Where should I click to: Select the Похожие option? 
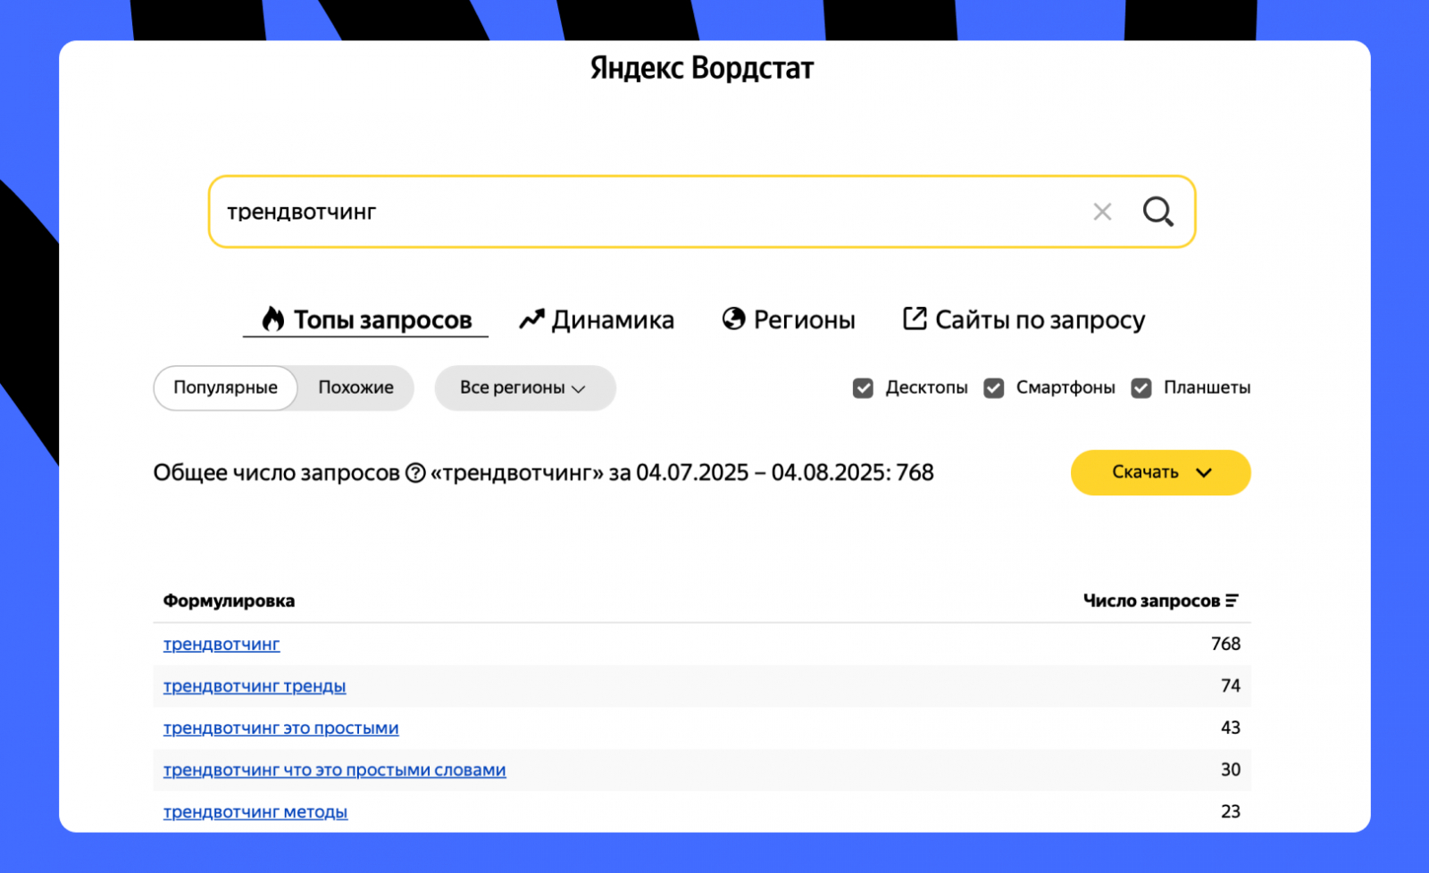click(x=355, y=387)
